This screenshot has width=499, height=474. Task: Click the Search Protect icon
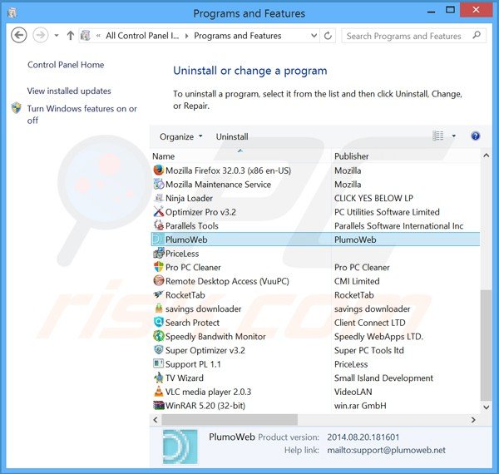(159, 323)
